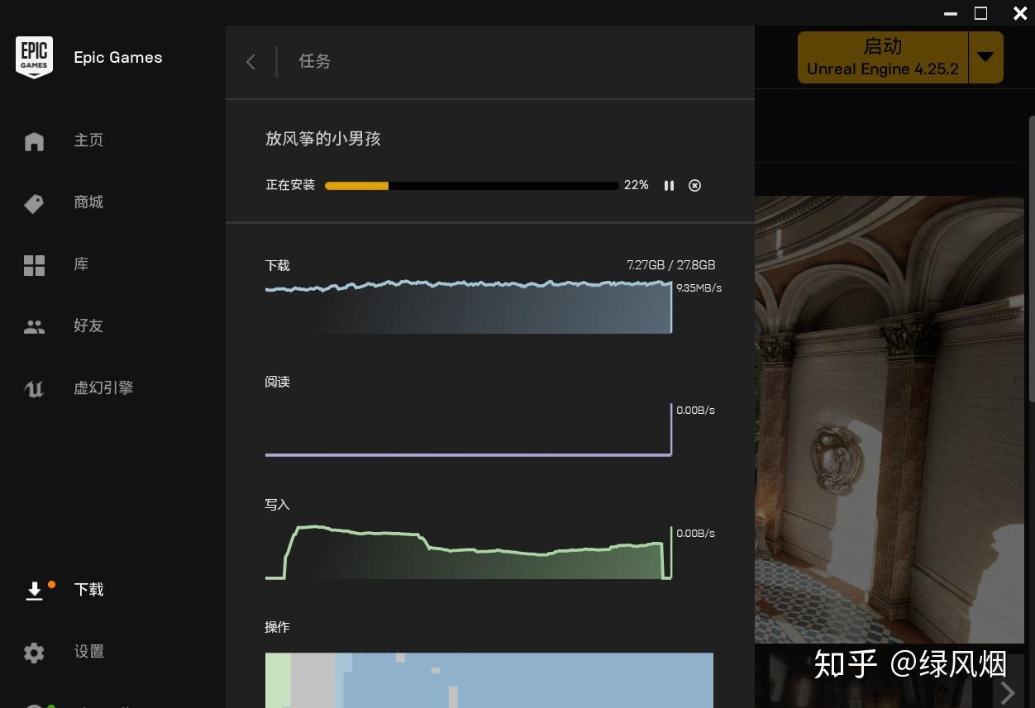Open the 商城 store icon
This screenshot has height=708, width=1035.
point(34,203)
